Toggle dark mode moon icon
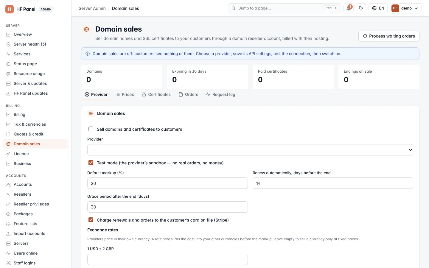 (361, 8)
